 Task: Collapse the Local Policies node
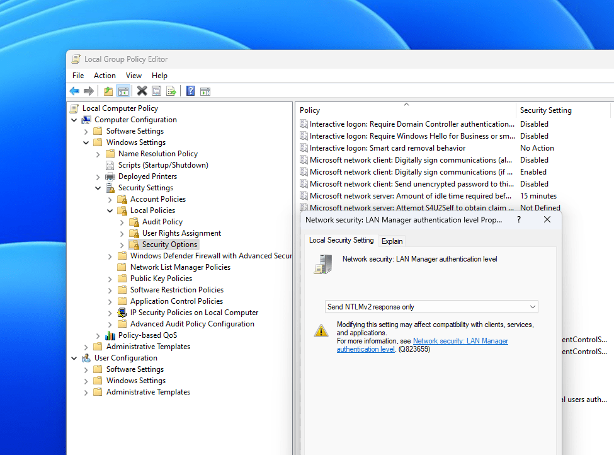coord(110,211)
